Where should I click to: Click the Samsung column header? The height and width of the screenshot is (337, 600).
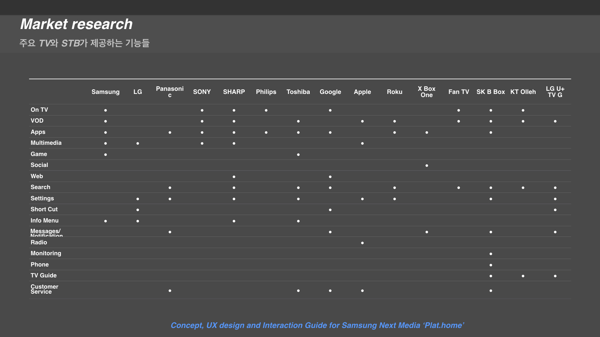(105, 92)
